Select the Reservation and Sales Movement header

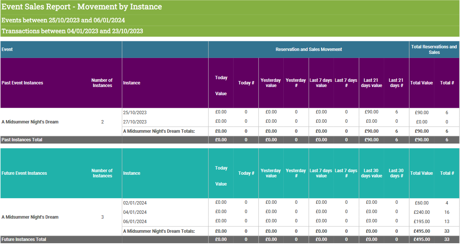tap(309, 49)
